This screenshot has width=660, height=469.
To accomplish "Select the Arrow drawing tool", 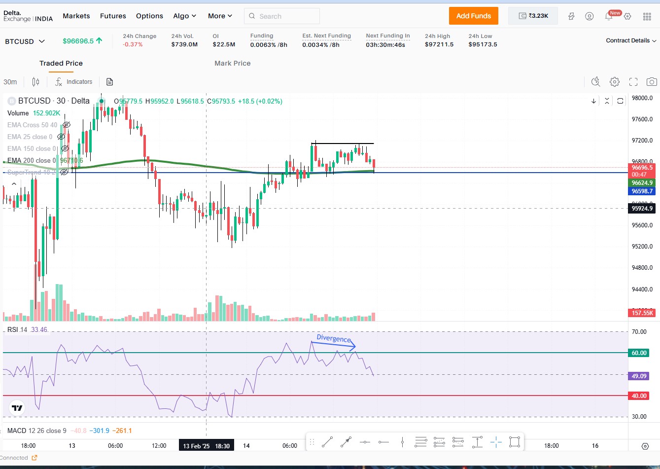I will (346, 442).
